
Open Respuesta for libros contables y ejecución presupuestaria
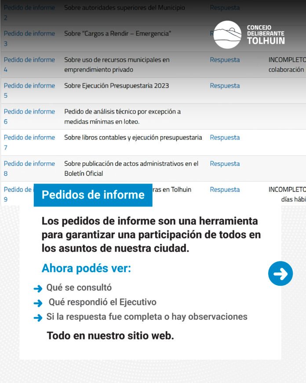pos(225,138)
